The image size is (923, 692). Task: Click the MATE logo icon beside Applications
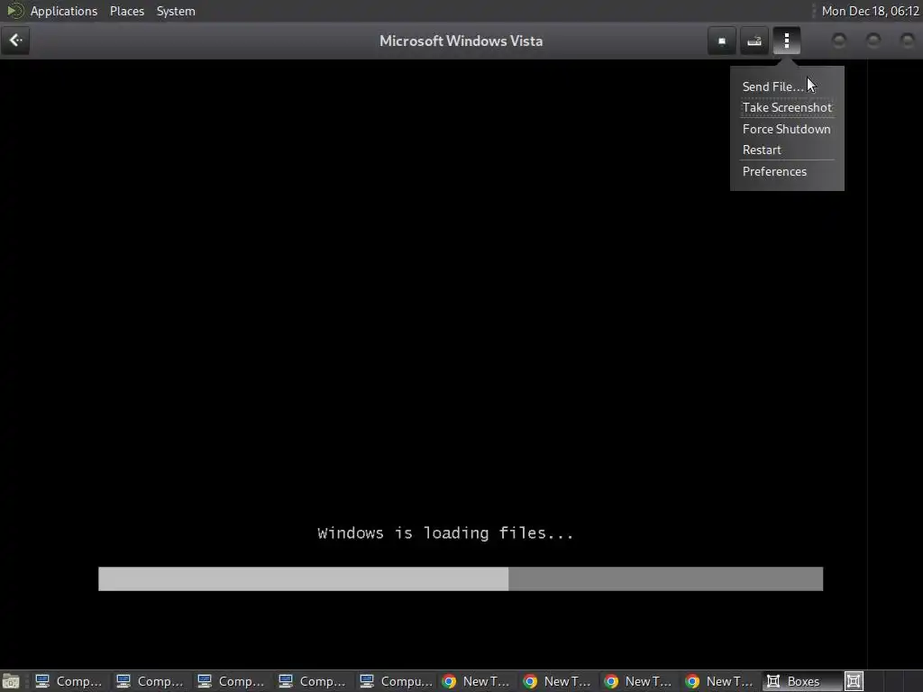pyautogui.click(x=14, y=11)
